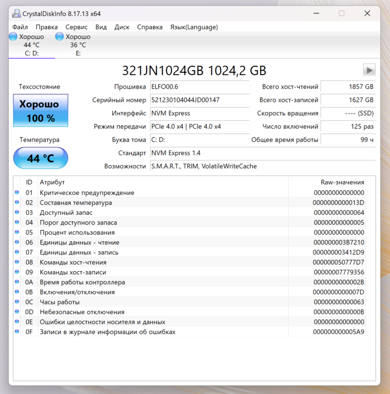Viewport: 390px width, 394px height.
Task: Click the next disk arrow button
Action: 369,70
